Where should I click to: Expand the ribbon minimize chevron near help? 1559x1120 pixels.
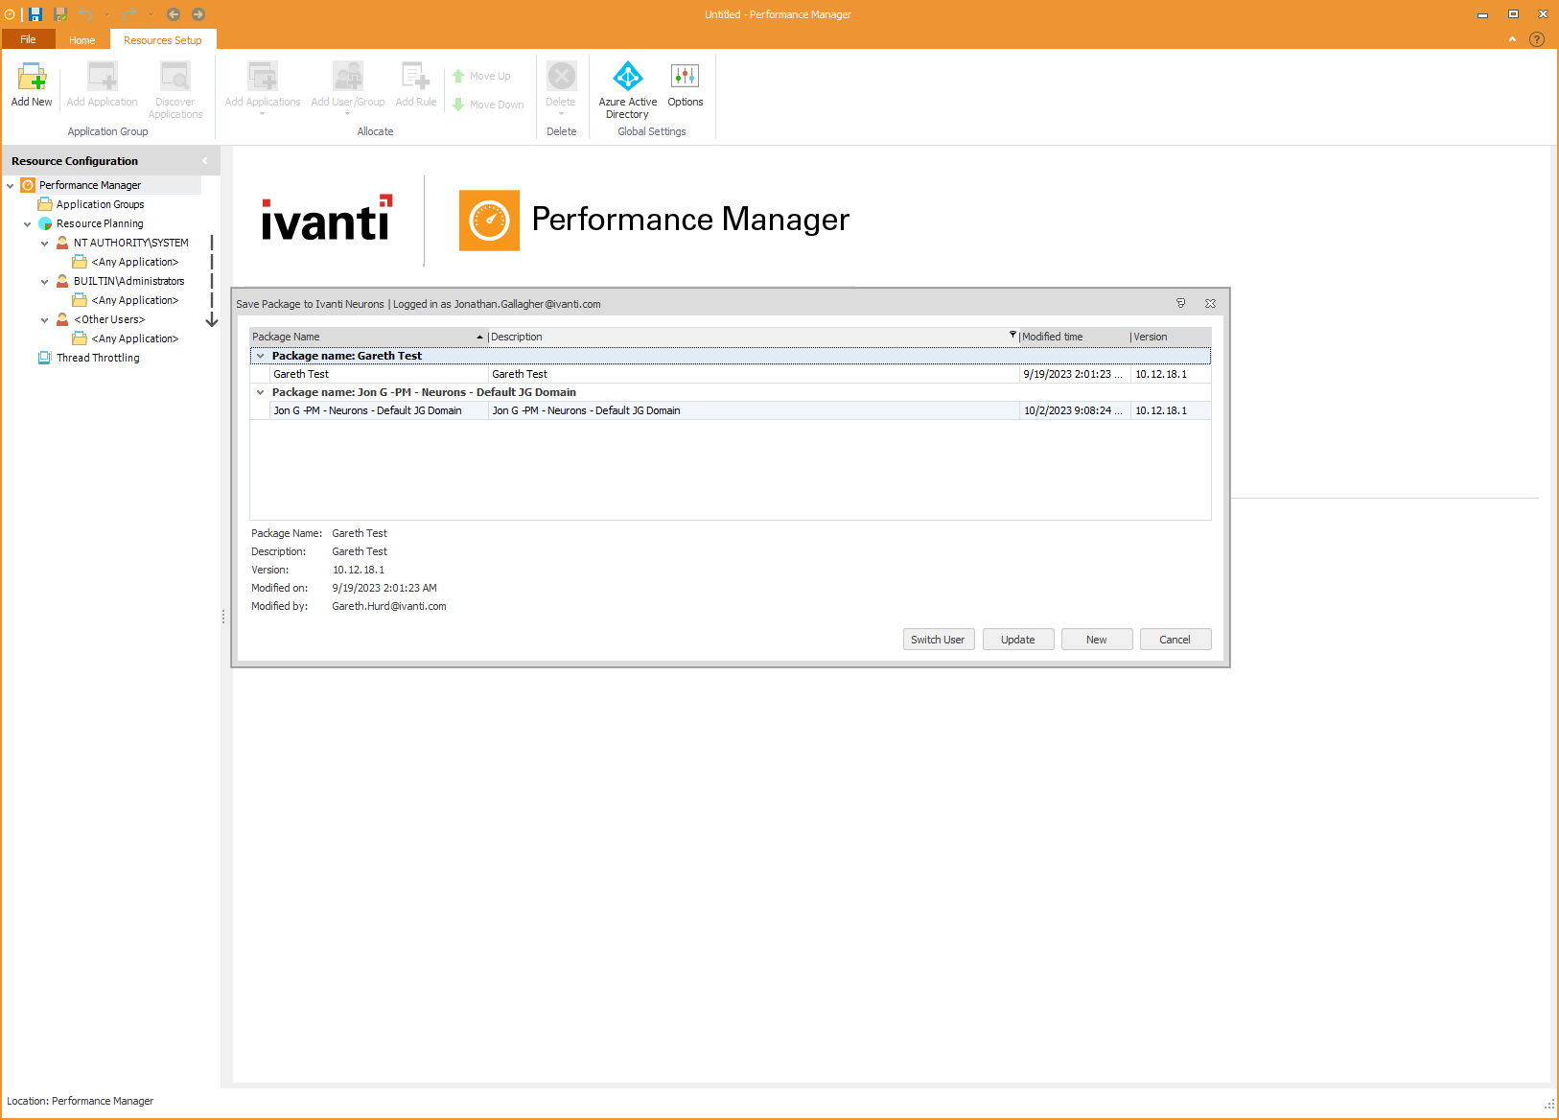pyautogui.click(x=1512, y=39)
